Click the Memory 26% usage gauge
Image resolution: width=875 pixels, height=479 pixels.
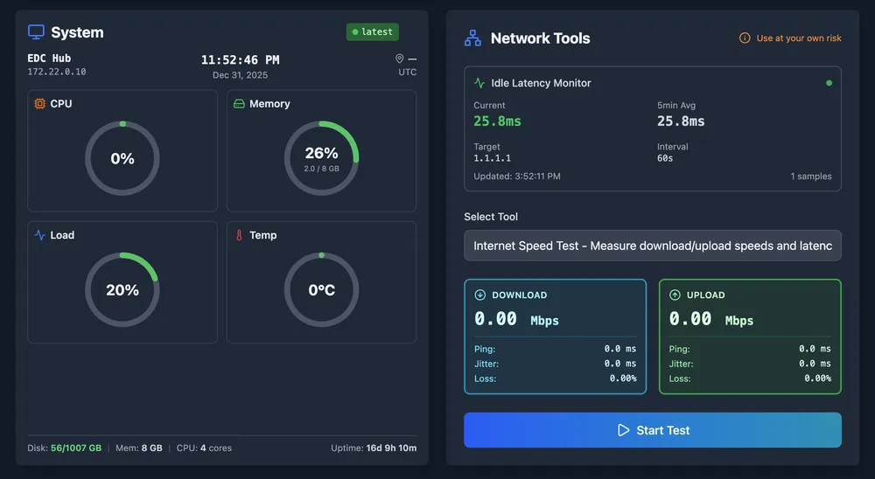pos(321,158)
